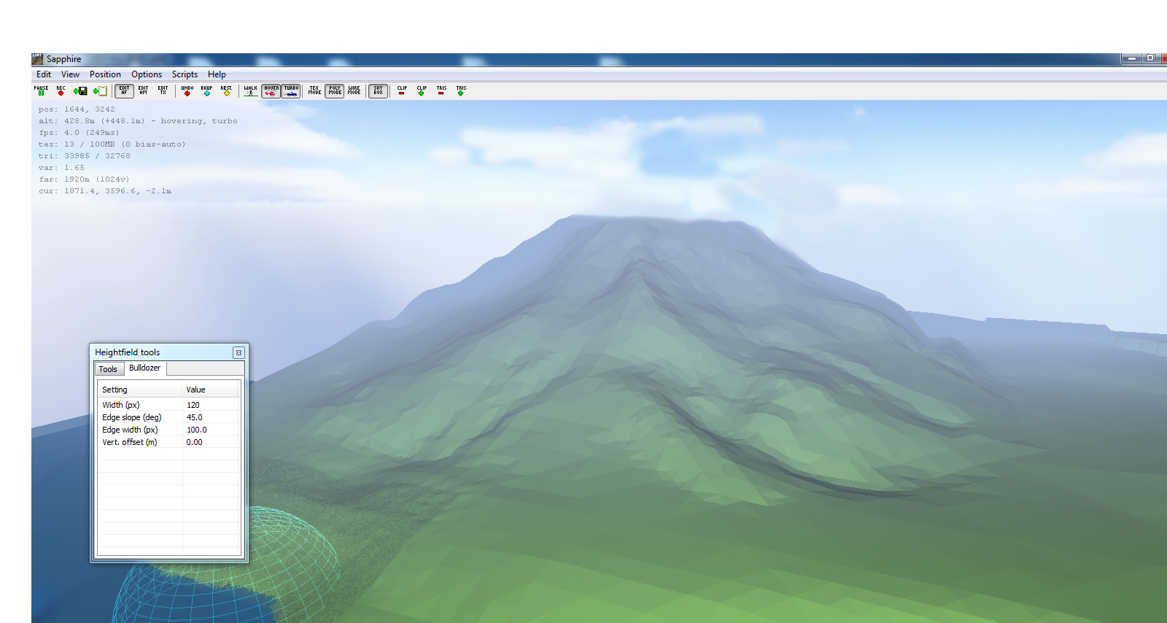Minimize the Sapphire window
Viewport: 1167px width, 623px height.
(x=1132, y=58)
